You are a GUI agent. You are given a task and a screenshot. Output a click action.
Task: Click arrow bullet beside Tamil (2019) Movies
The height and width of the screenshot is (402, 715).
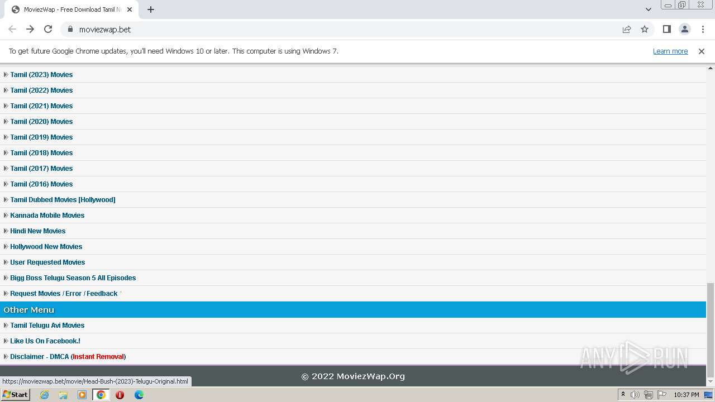pos(6,137)
